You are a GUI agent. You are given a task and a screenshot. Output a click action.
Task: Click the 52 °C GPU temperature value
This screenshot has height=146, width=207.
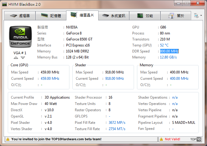tap(164, 45)
